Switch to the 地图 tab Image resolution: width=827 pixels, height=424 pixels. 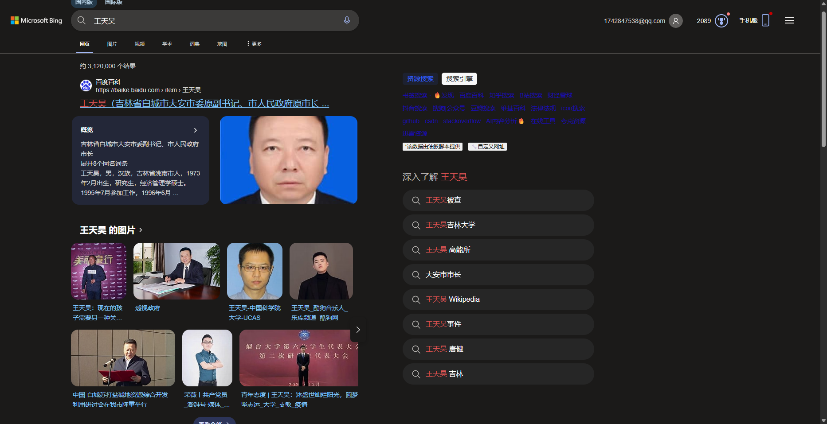click(x=222, y=44)
